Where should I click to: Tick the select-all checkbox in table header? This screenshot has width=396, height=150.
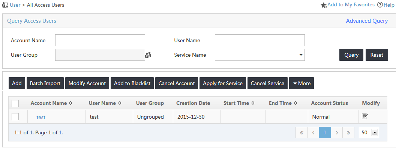(15, 103)
